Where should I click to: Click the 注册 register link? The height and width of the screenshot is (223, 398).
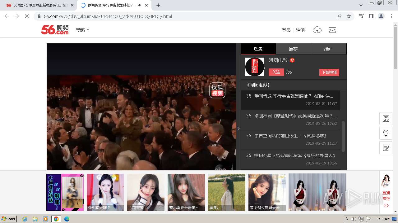[300, 30]
